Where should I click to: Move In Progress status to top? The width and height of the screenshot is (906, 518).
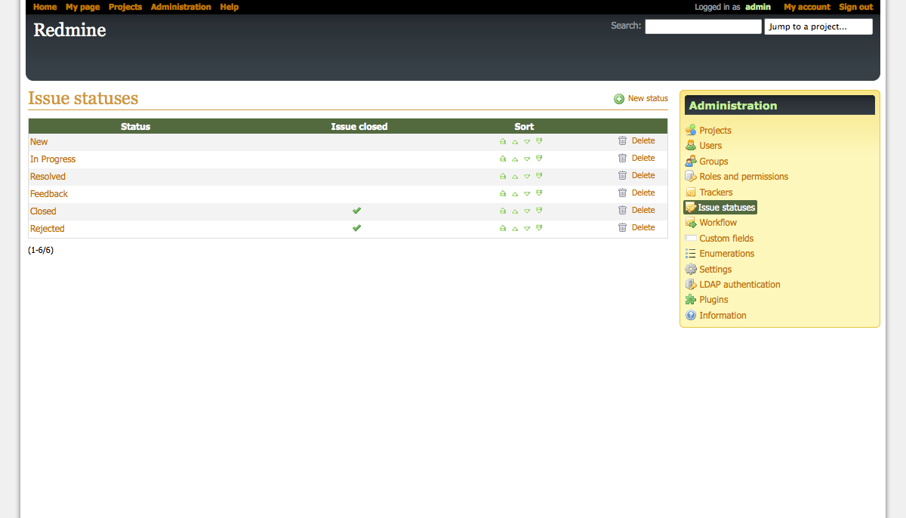tap(503, 159)
